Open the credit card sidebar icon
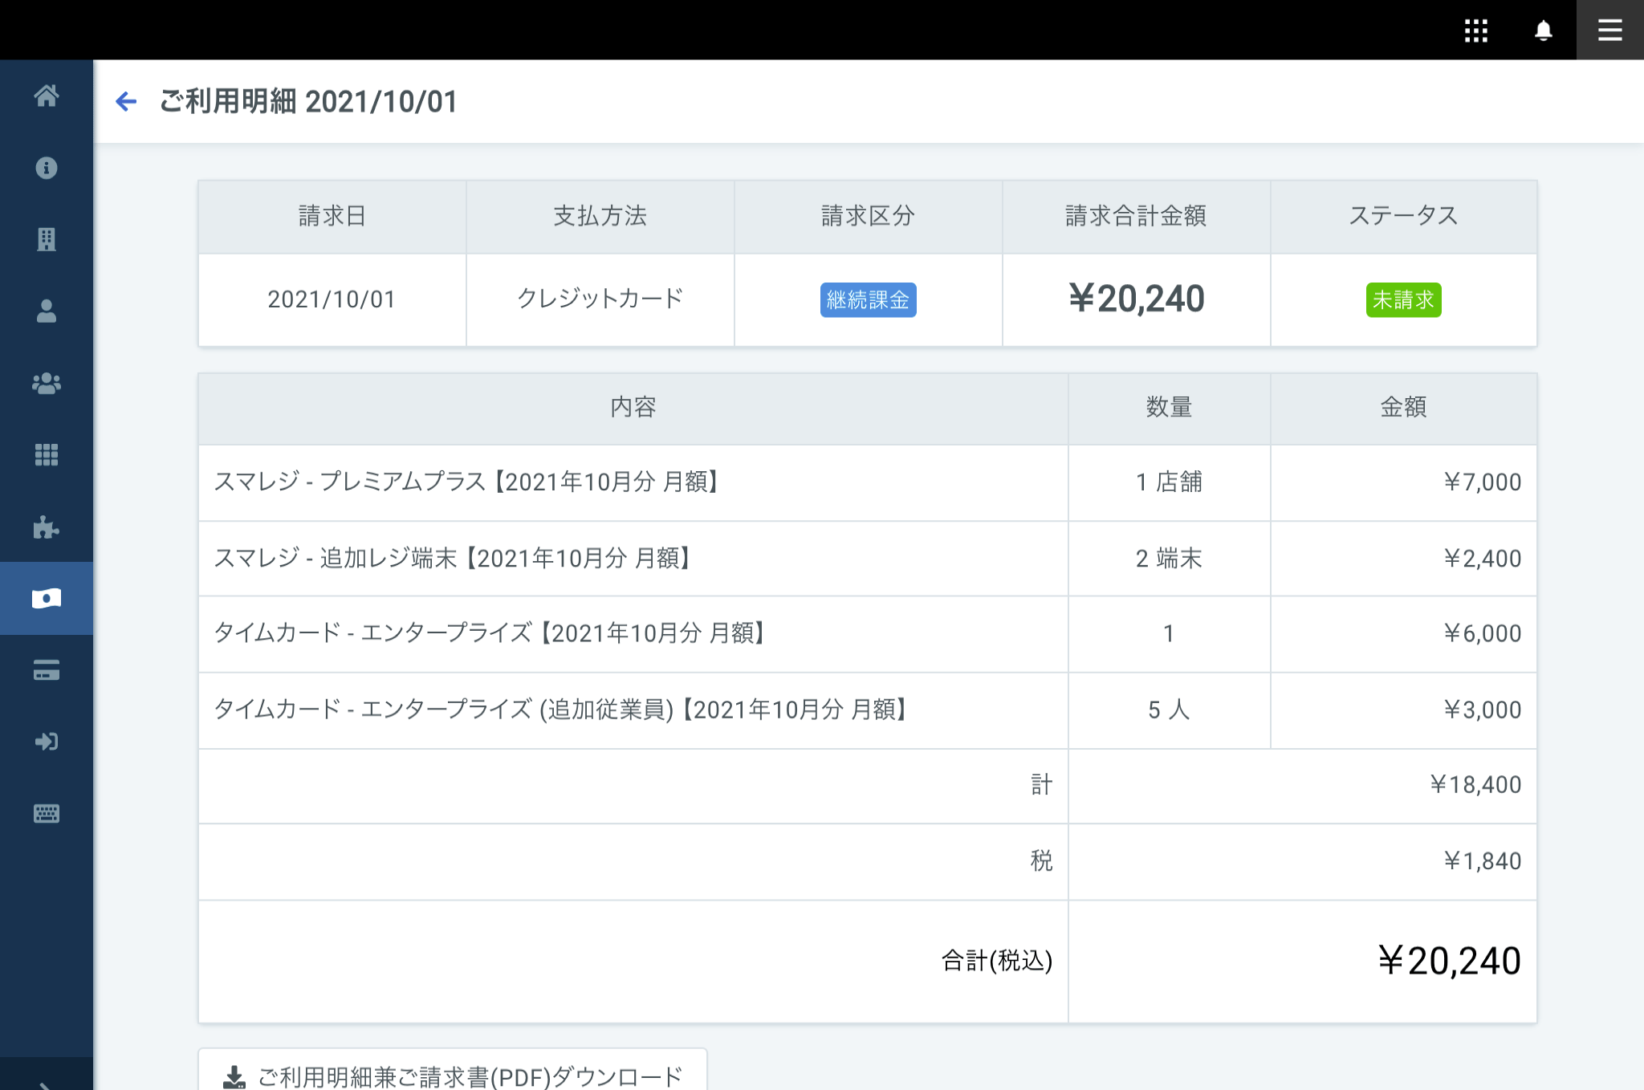The width and height of the screenshot is (1644, 1090). pos(47,670)
